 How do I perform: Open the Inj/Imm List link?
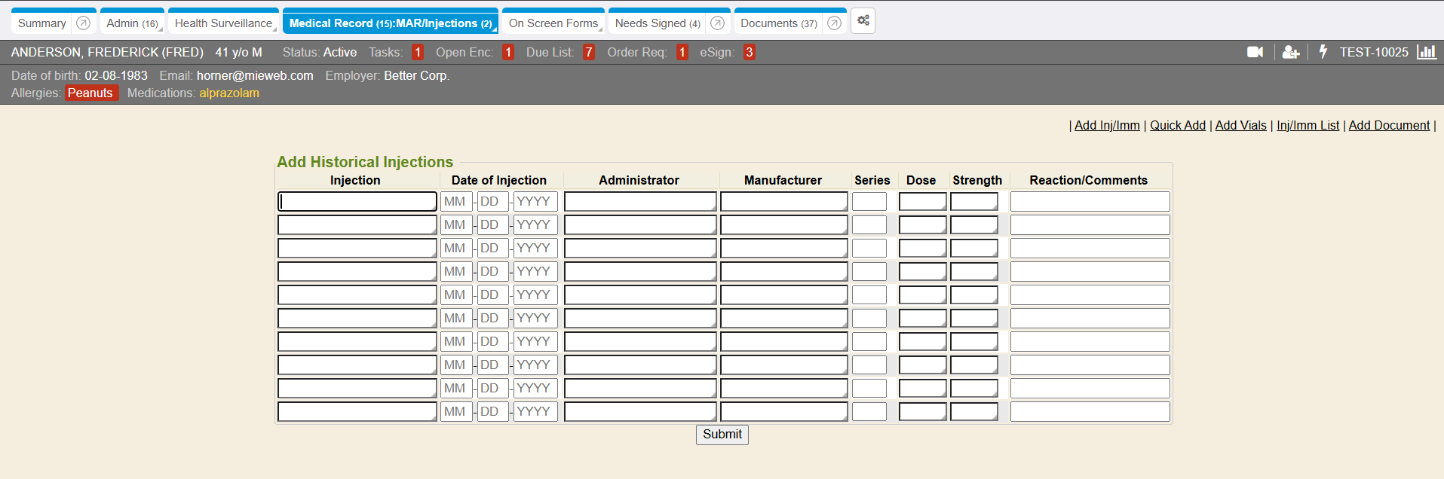click(x=1308, y=126)
